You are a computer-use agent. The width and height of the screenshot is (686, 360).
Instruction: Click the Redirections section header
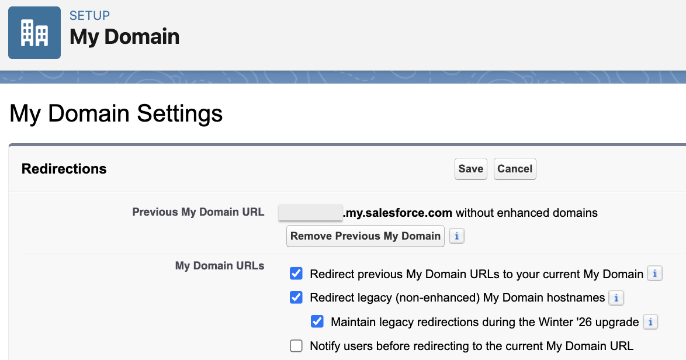coord(64,169)
